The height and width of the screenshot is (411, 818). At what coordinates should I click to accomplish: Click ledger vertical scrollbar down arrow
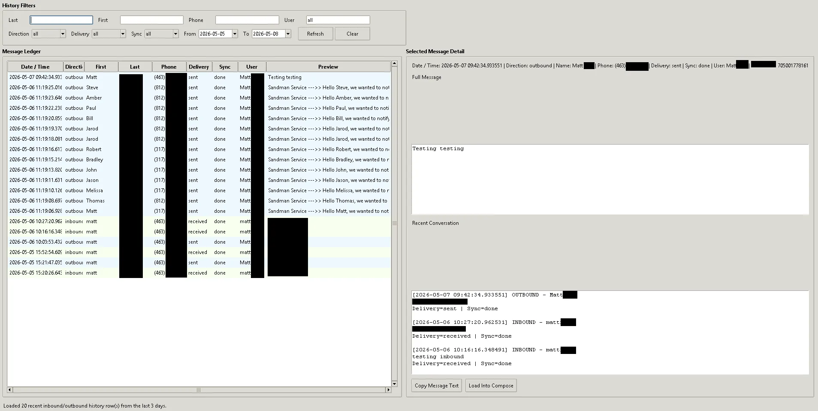(395, 384)
